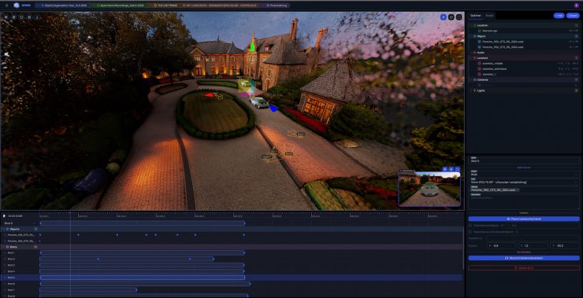Click icon at right of timeline Shots header
Viewport: 583px width, 298px height.
[35, 247]
